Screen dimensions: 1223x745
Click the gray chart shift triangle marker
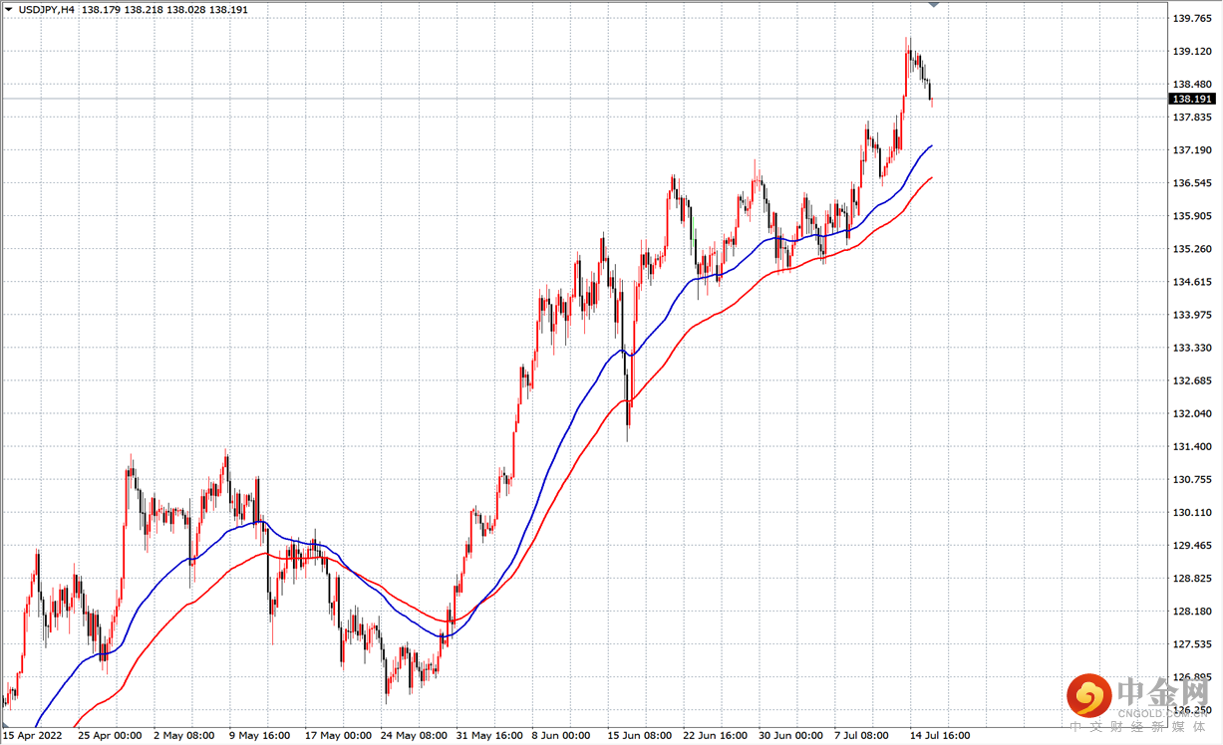pyautogui.click(x=934, y=5)
